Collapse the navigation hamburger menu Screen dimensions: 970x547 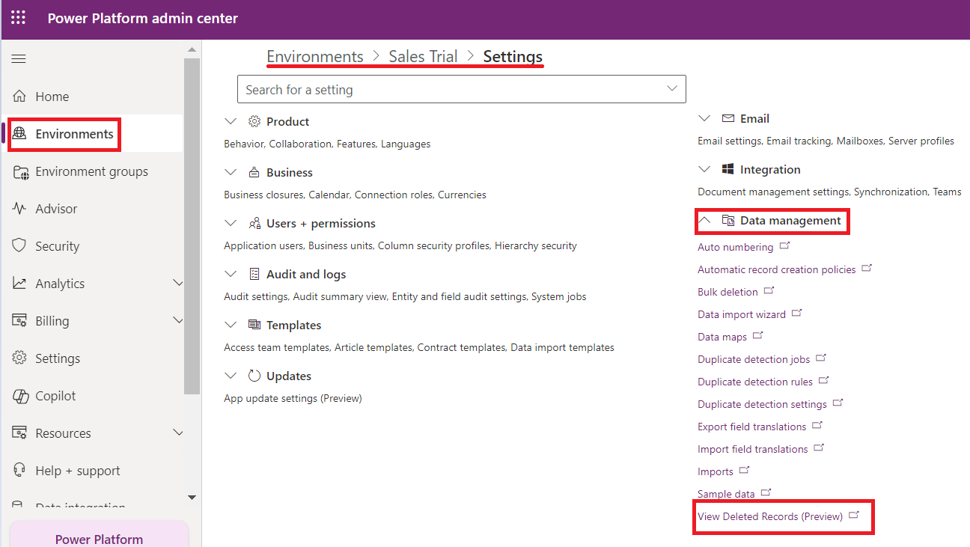point(19,59)
